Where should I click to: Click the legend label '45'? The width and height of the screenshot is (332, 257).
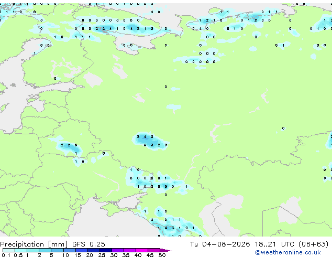150,255
